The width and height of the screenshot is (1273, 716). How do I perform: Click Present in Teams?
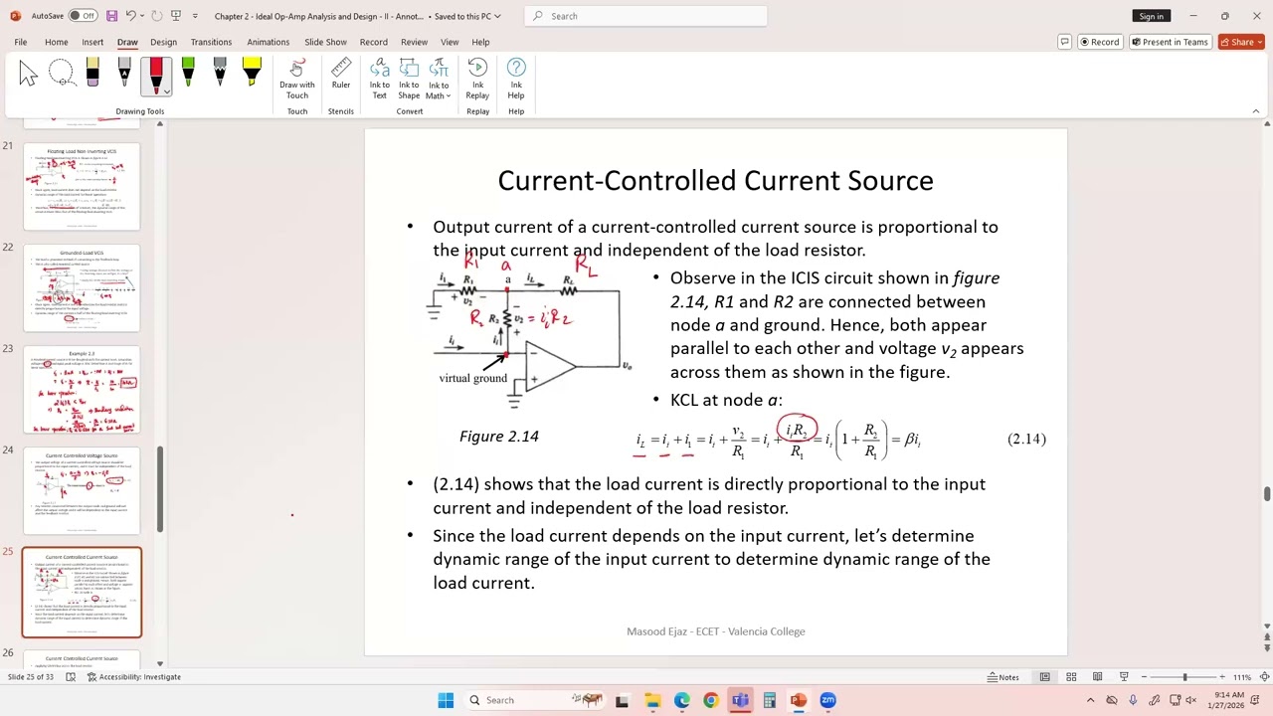(x=1169, y=42)
